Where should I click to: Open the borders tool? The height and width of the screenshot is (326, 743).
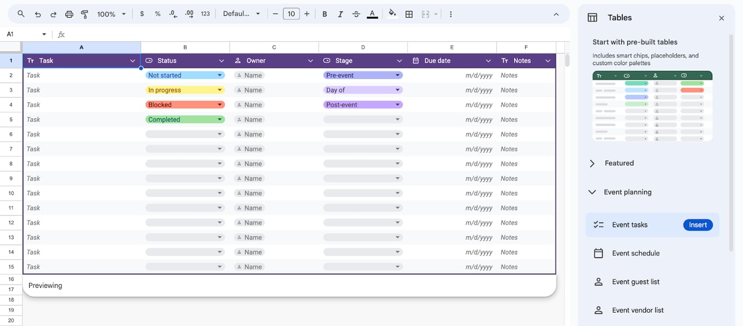pos(409,14)
